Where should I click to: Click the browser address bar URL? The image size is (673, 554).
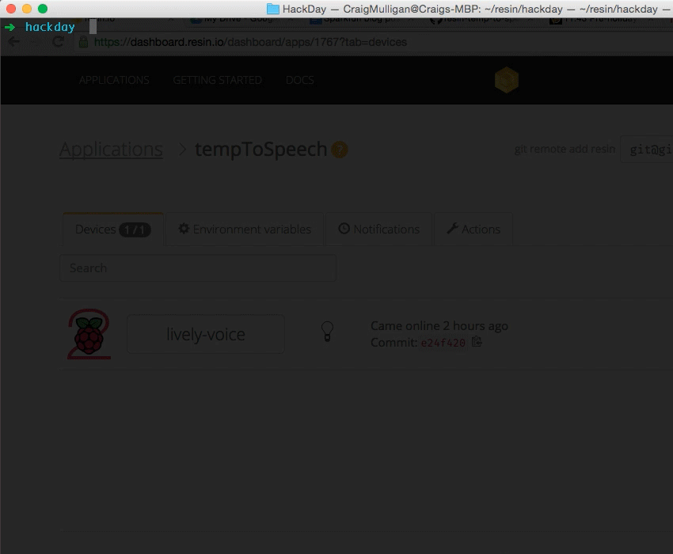tap(250, 42)
